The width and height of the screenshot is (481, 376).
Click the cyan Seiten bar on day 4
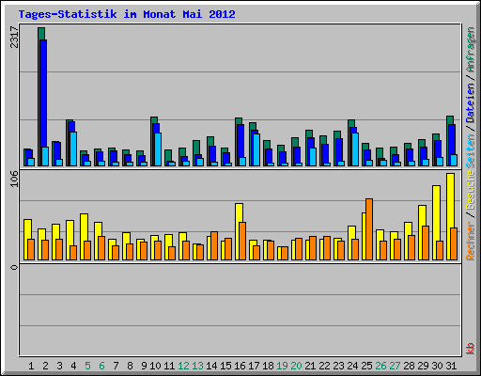(x=73, y=149)
